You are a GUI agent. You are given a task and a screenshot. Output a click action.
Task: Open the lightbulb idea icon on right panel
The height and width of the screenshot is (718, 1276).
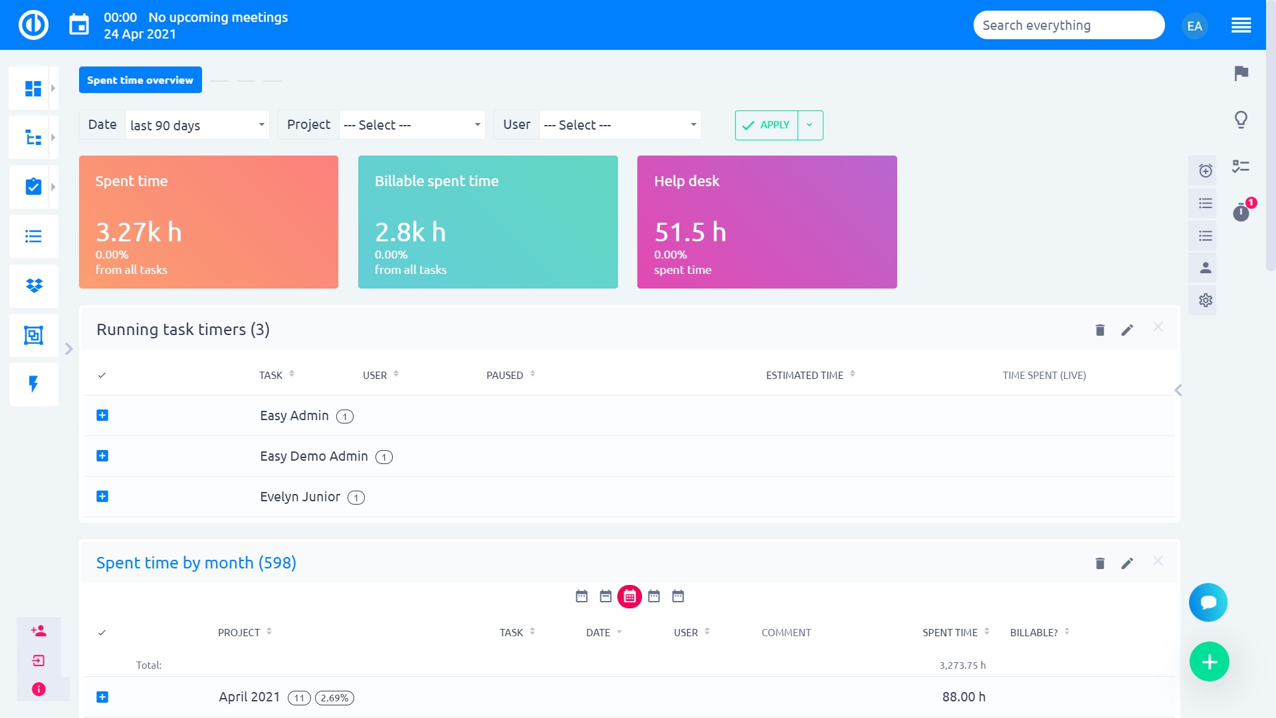point(1239,118)
